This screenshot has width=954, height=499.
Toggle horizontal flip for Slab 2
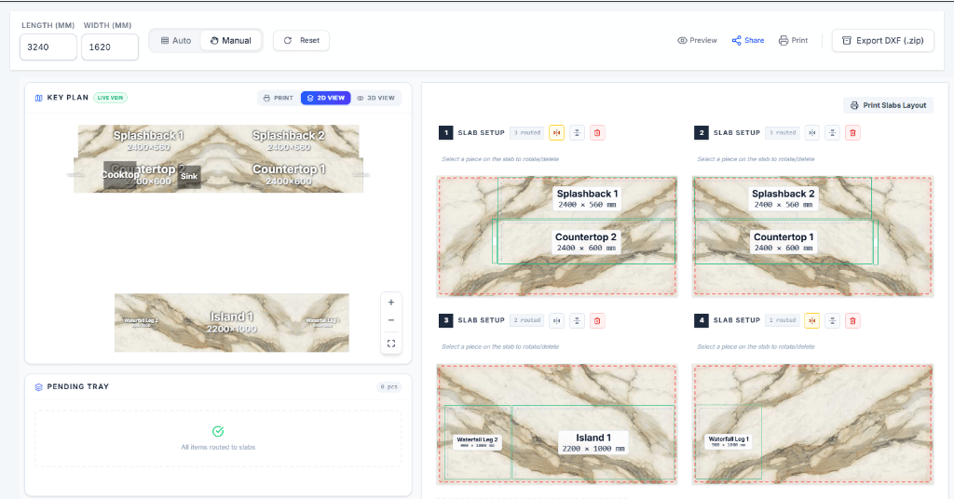[x=811, y=132]
